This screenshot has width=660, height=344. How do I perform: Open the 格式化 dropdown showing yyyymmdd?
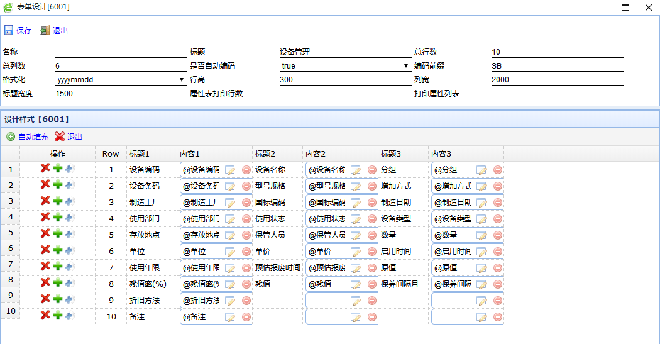tap(182, 80)
